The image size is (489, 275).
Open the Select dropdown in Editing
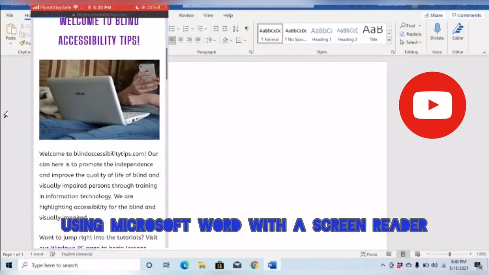pyautogui.click(x=411, y=42)
